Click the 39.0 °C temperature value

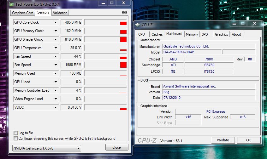click(72, 48)
